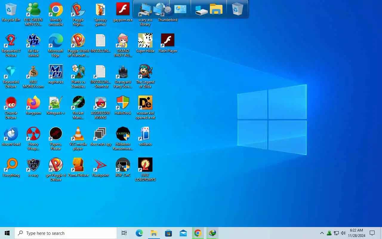
Task: Select the Rocket Mani... desktop shortcut
Action: (78, 108)
